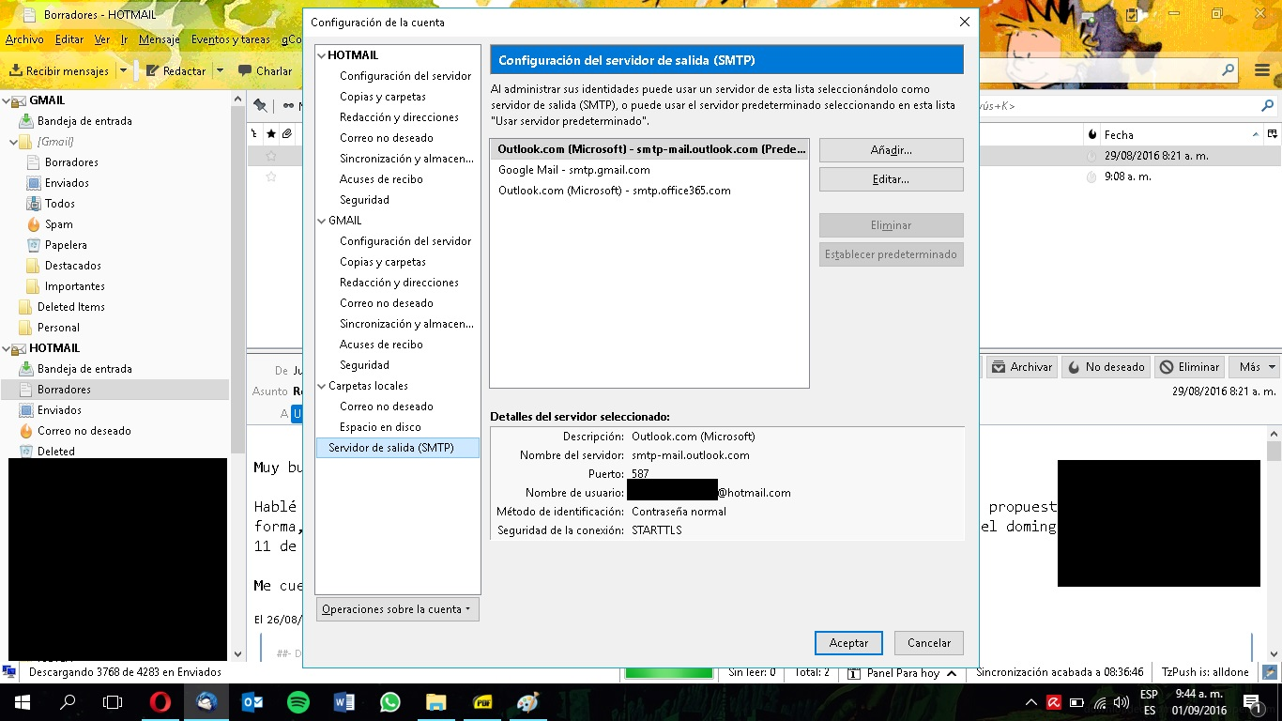Click the TzPush status bar icon

(1269, 672)
